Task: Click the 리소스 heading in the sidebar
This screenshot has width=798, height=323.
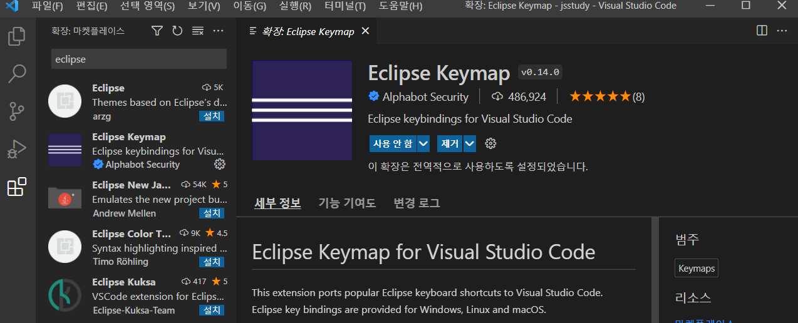Action: coord(693,297)
